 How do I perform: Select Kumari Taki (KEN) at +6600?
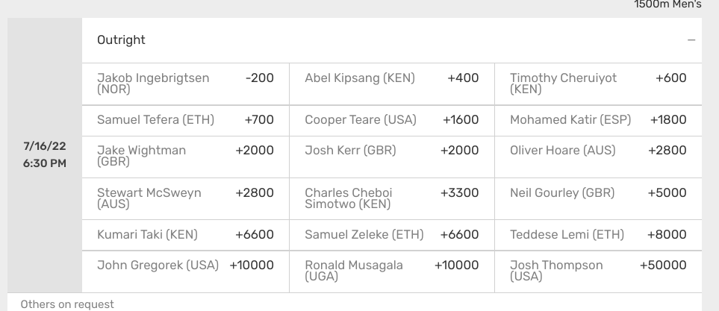[186, 235]
